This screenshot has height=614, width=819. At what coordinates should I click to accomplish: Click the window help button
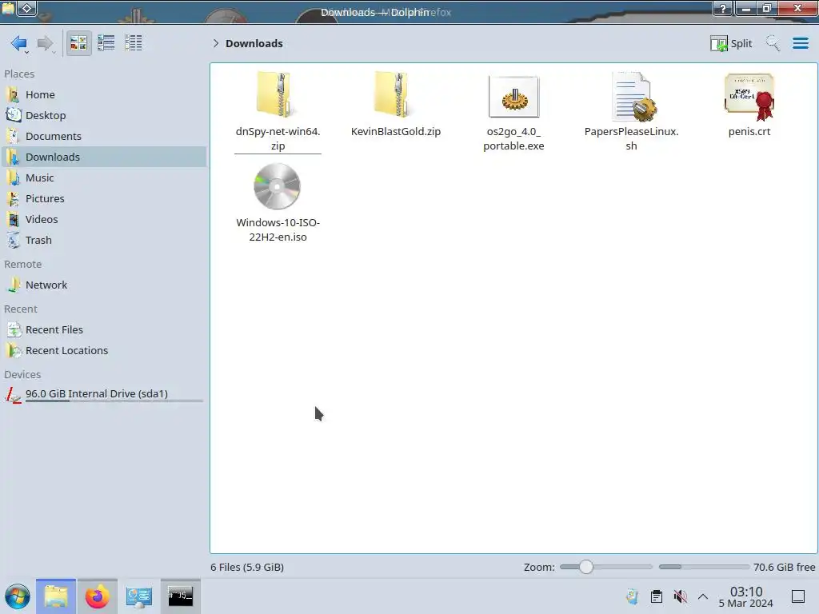pos(723,8)
